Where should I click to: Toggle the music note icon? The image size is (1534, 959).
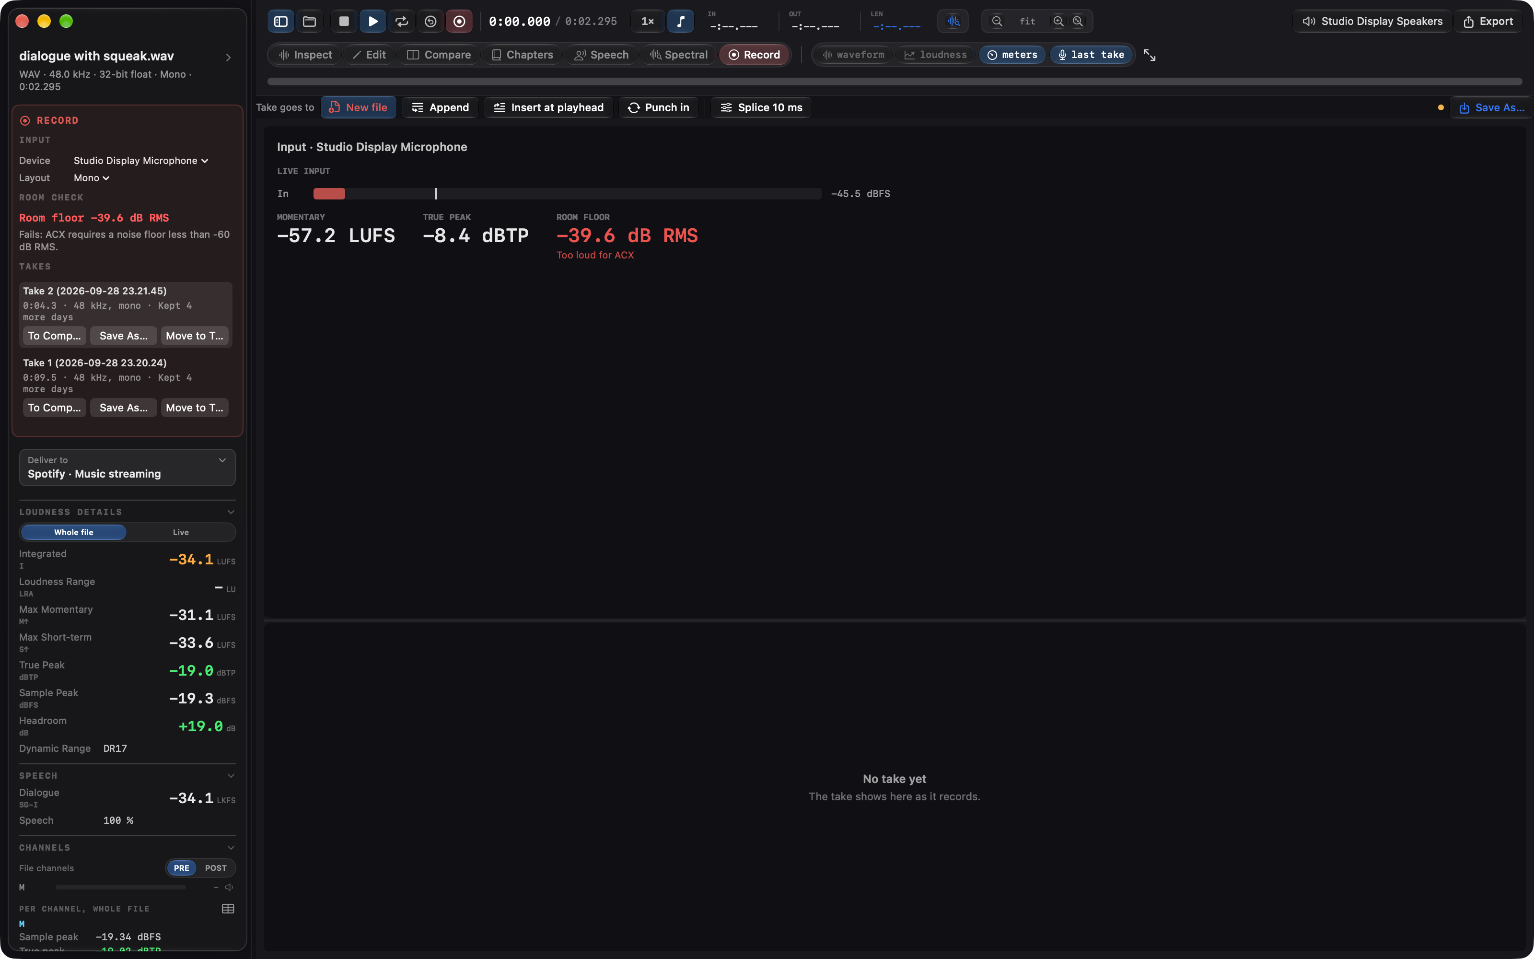click(x=680, y=22)
